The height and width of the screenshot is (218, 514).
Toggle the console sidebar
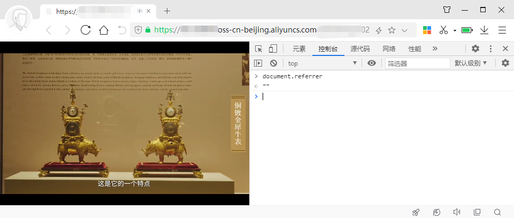258,63
